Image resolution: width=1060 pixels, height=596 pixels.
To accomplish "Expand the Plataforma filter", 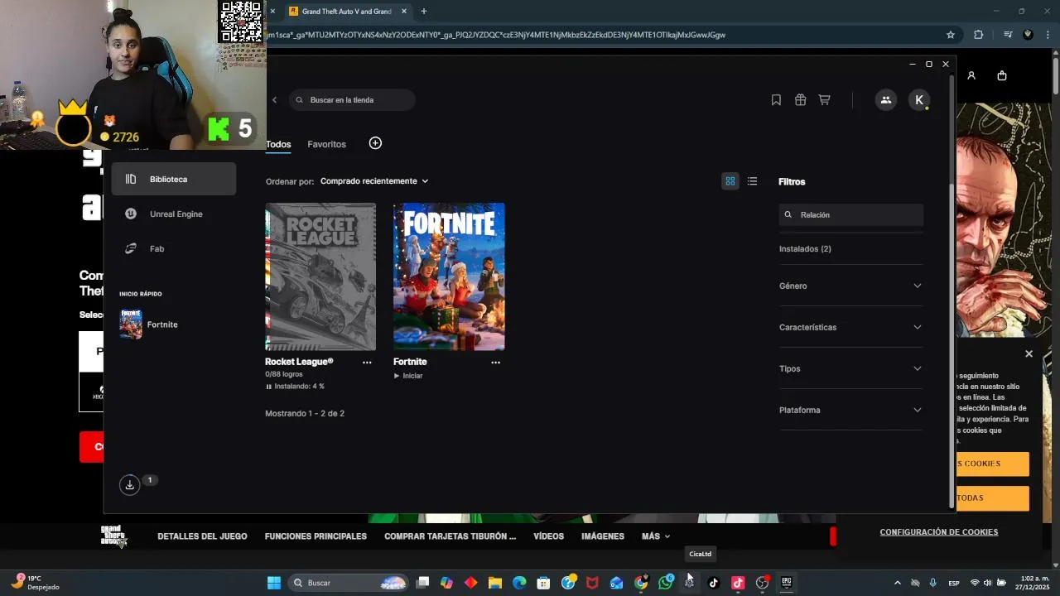I will [x=850, y=410].
